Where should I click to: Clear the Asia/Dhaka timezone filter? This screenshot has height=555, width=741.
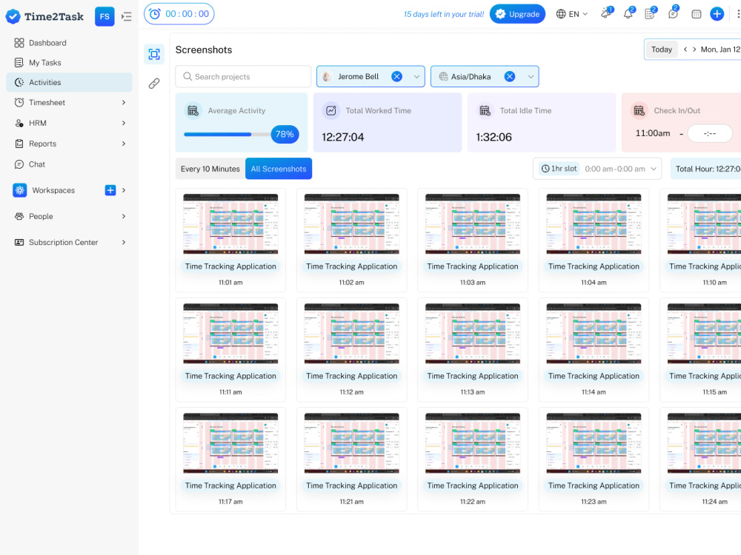tap(510, 76)
